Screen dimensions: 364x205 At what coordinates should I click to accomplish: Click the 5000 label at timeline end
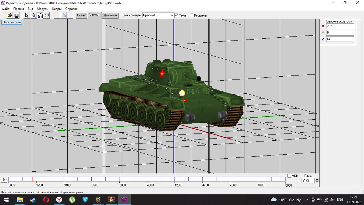point(289,185)
